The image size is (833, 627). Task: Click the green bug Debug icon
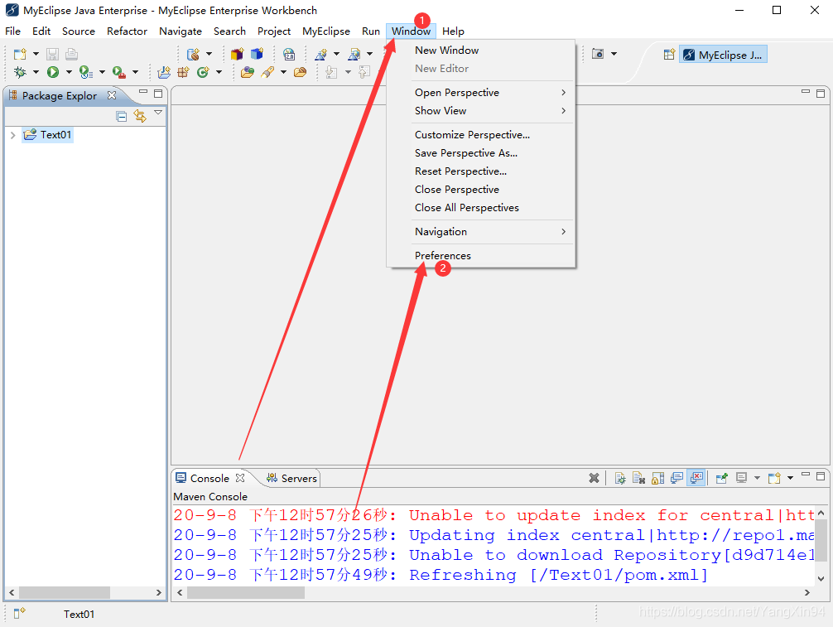click(x=20, y=72)
